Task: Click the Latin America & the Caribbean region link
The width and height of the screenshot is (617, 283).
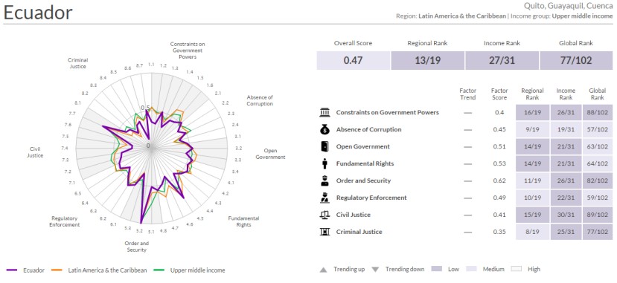Action: (x=462, y=16)
